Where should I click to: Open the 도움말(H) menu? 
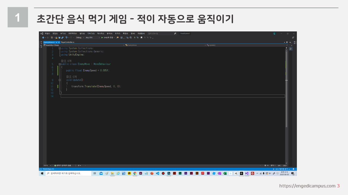pos(141,34)
